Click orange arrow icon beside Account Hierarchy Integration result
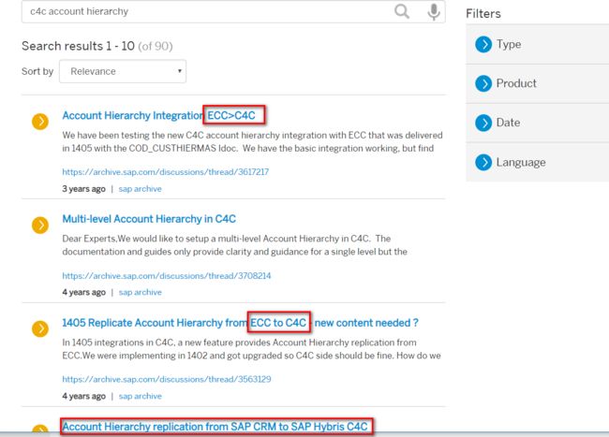This screenshot has width=609, height=437. 40,122
